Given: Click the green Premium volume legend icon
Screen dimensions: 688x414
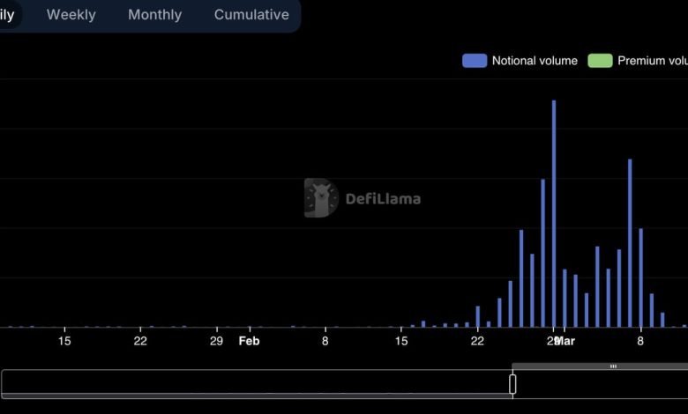Looking at the screenshot, I should (x=600, y=61).
